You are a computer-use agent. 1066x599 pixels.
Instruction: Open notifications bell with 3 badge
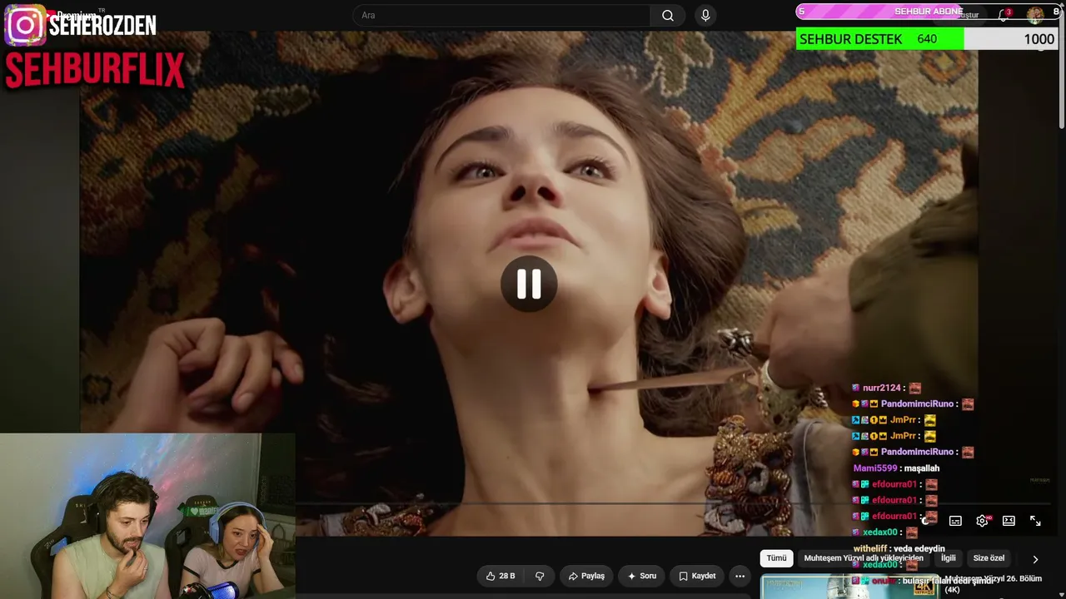(x=1004, y=15)
